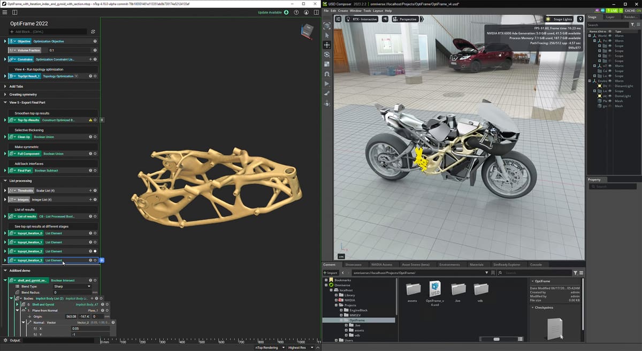Click the filter icon in Content browser
The image size is (642, 351).
tap(576, 272)
